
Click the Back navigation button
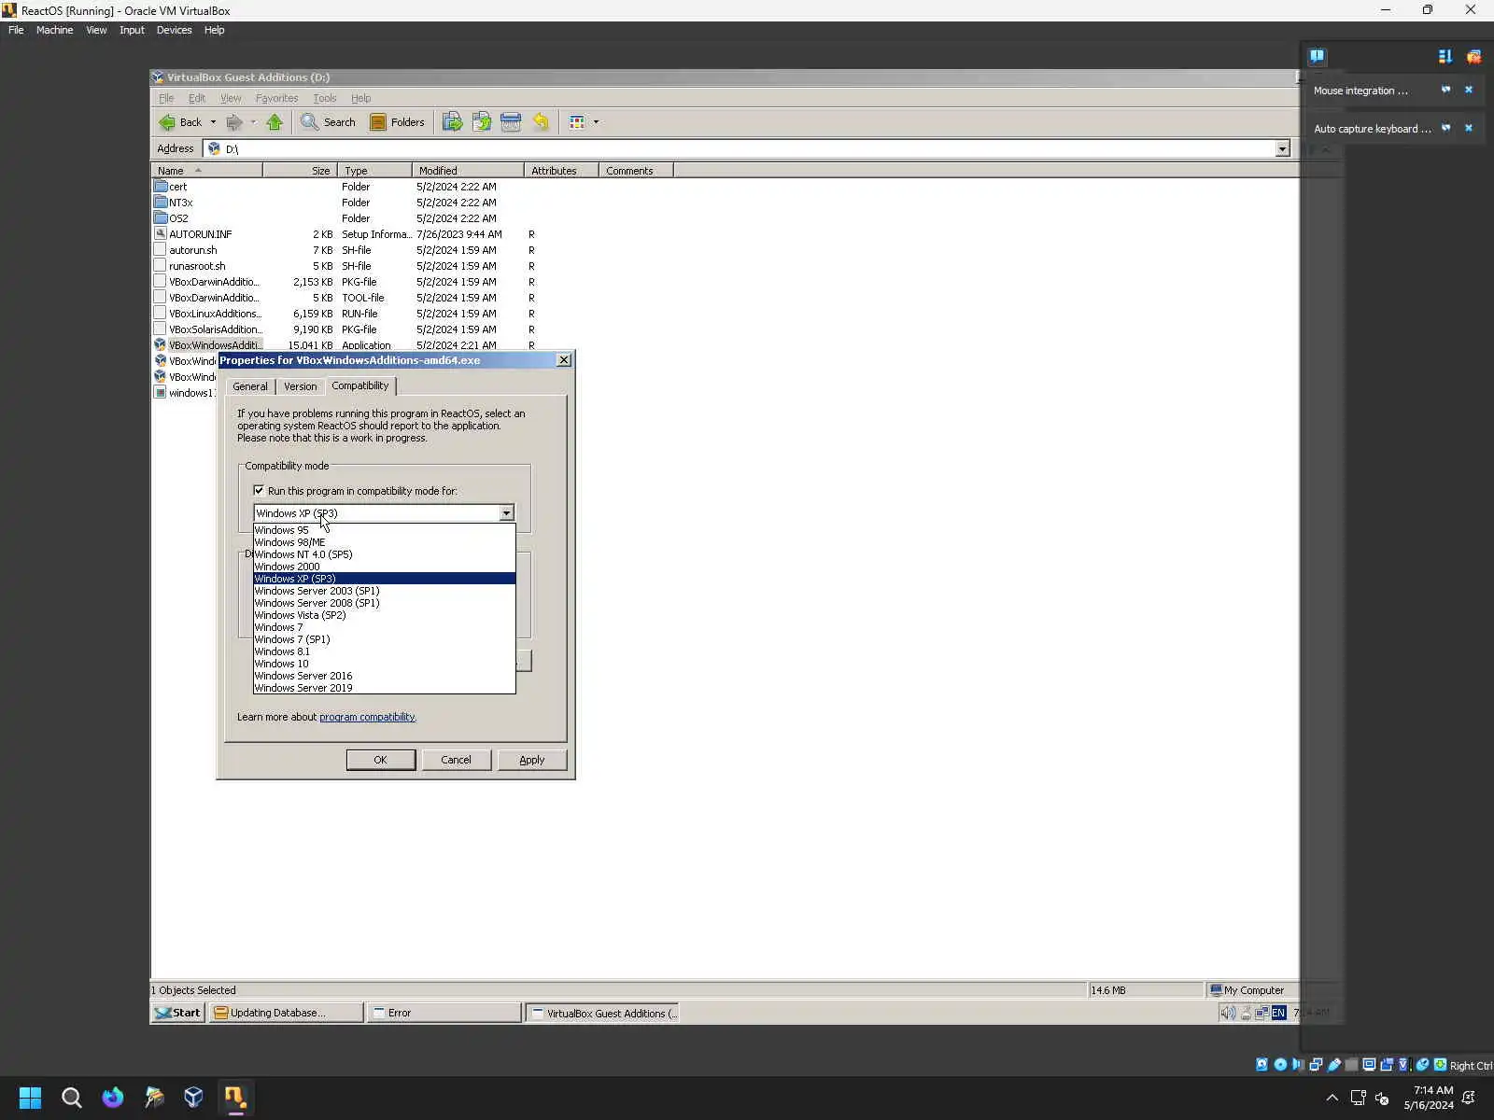point(180,122)
